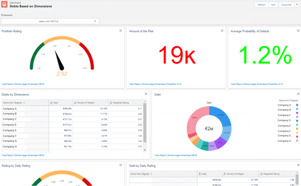Open View Report link under Debt donut chart
The image size is (301, 186).
(x=176, y=155)
